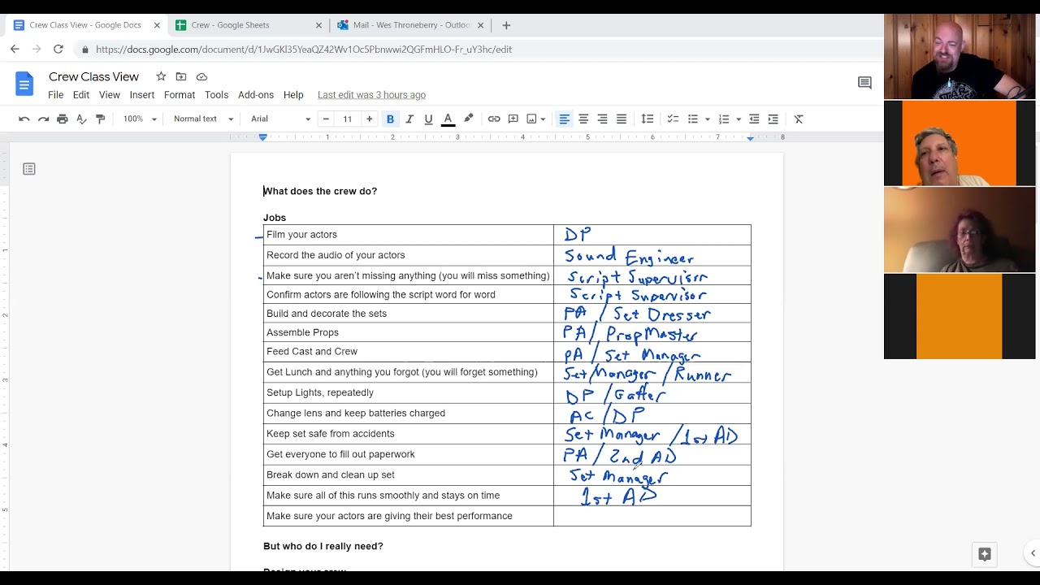
Task: Insert a checklist
Action: coord(673,119)
